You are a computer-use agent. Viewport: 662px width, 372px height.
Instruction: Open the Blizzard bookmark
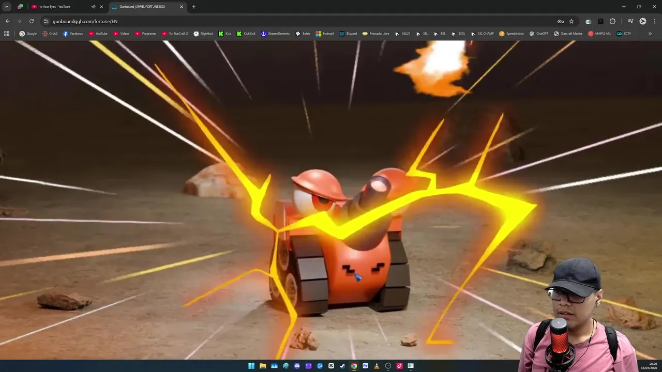tap(348, 34)
